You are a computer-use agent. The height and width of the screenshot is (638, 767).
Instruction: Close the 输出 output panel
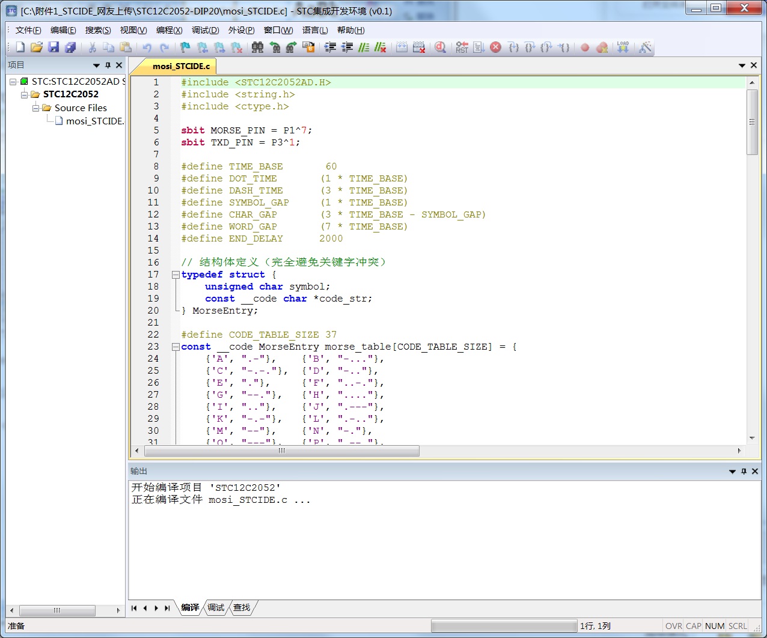[x=755, y=472]
